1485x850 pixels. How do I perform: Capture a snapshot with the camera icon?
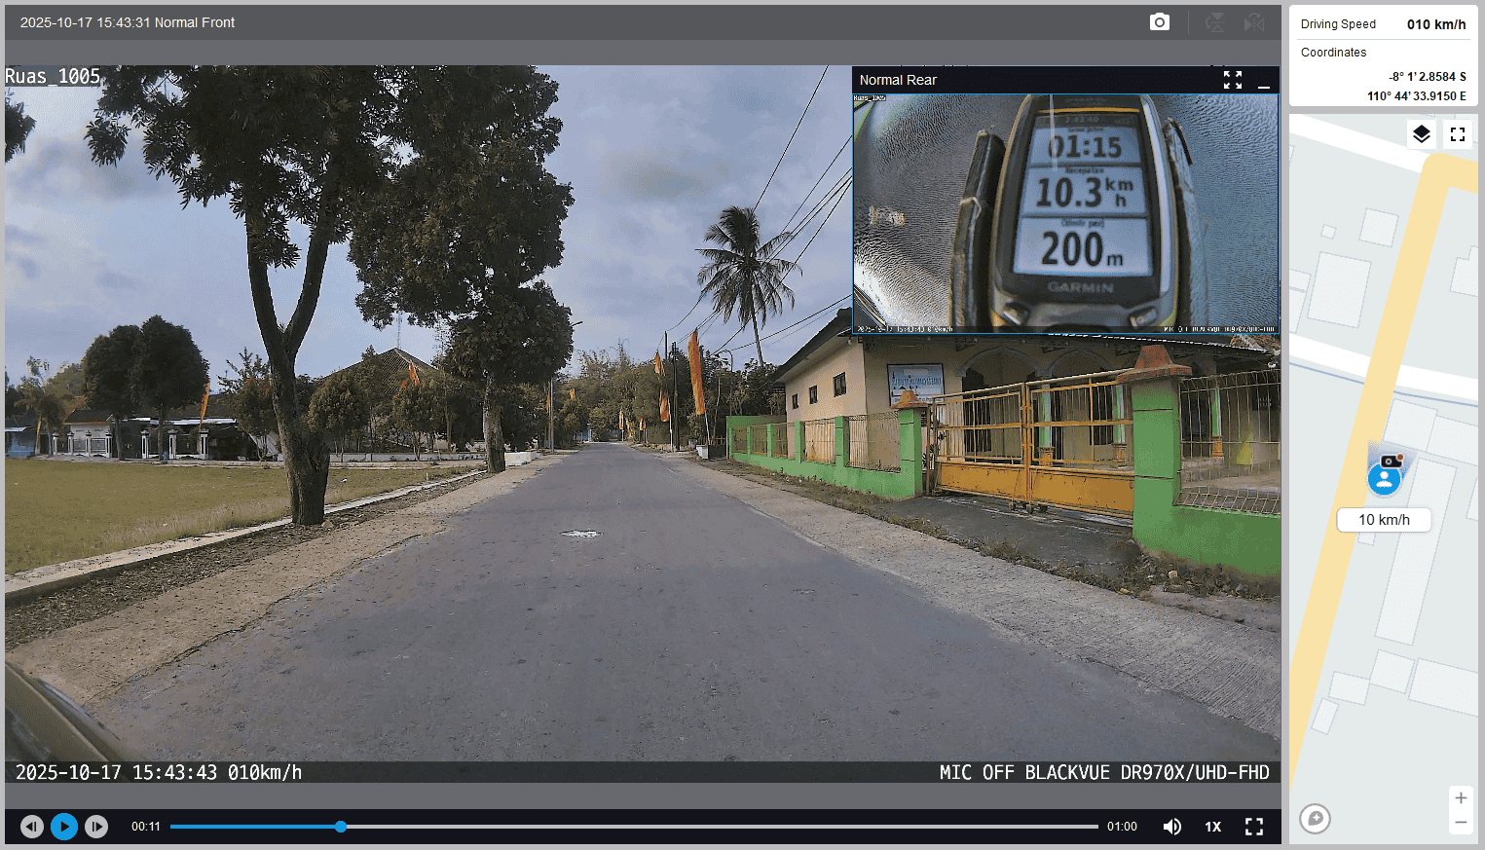point(1159,22)
